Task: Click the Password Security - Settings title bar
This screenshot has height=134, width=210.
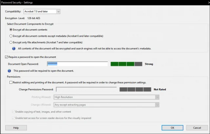Action: point(105,3)
